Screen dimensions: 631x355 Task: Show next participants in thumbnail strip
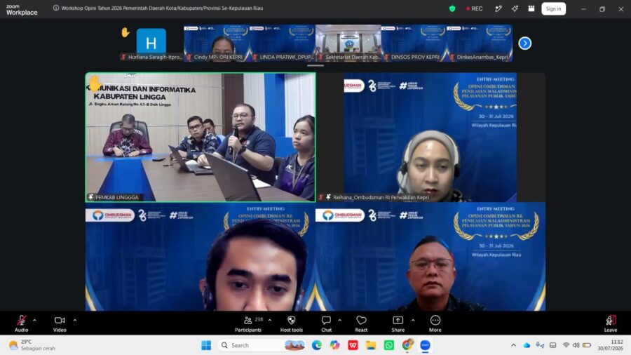coord(524,43)
